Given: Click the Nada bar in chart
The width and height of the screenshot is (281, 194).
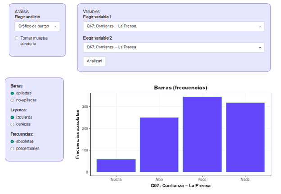Looking at the screenshot, I should pos(245,137).
